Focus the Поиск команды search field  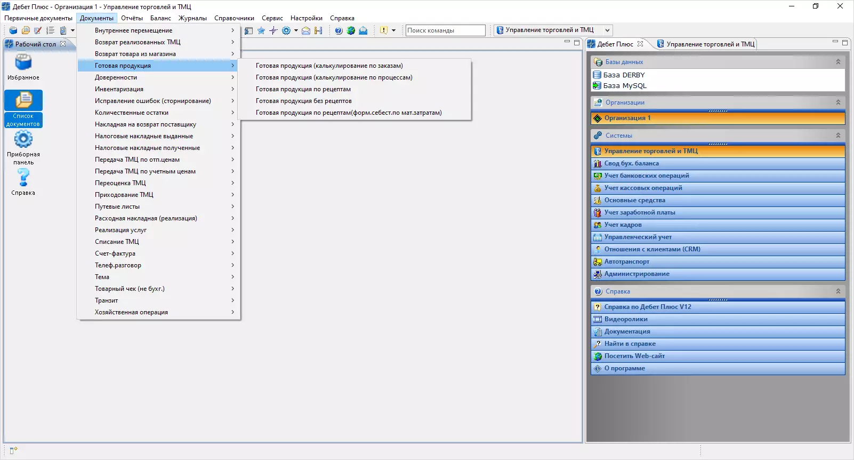pyautogui.click(x=446, y=30)
